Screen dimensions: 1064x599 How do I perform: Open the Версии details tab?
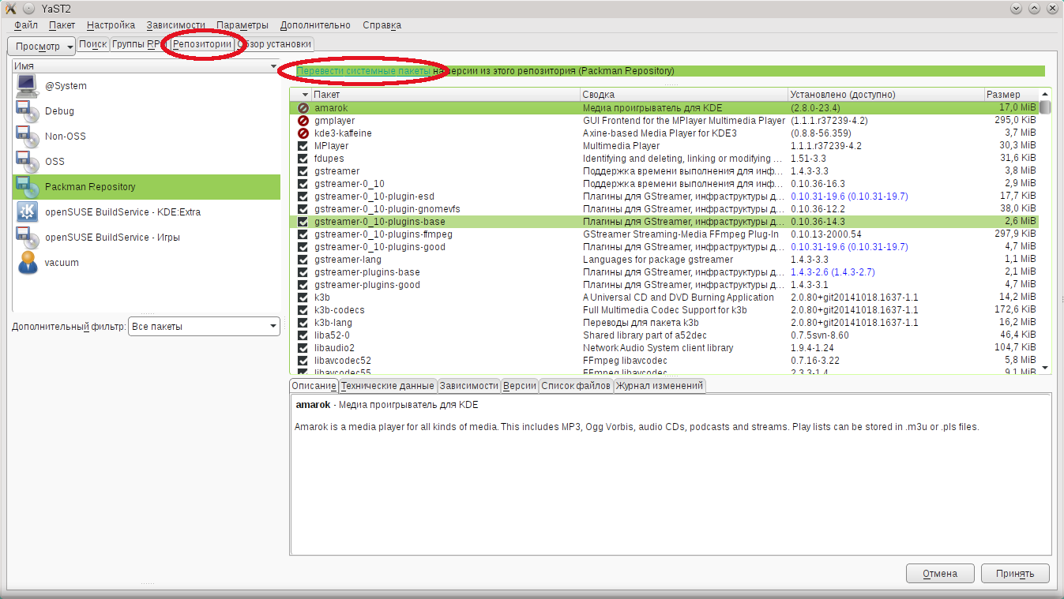click(520, 386)
